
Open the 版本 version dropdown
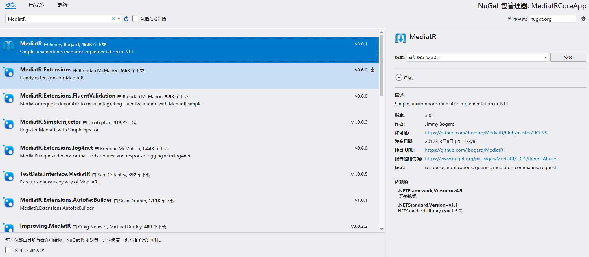pyautogui.click(x=477, y=57)
